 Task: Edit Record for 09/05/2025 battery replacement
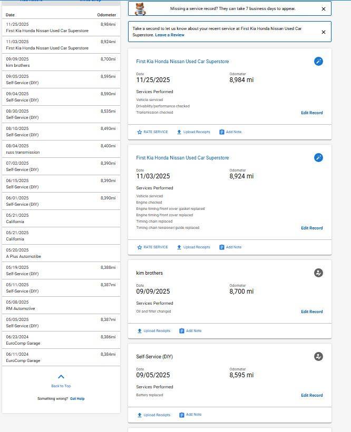click(311, 395)
